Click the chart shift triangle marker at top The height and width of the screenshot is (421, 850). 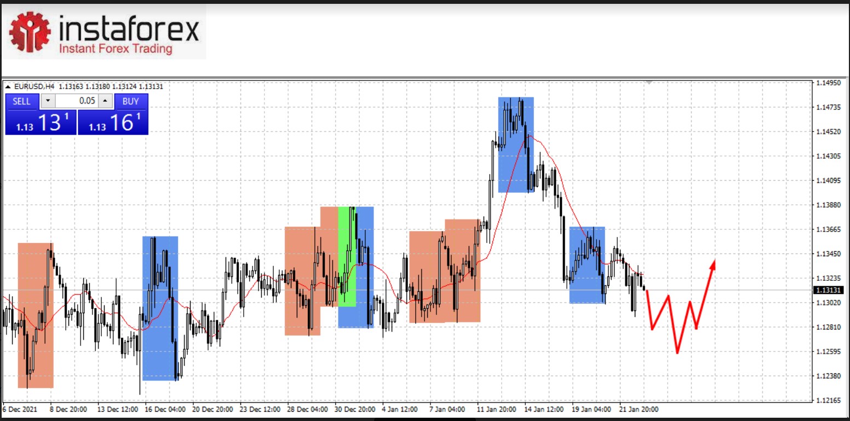click(x=649, y=83)
